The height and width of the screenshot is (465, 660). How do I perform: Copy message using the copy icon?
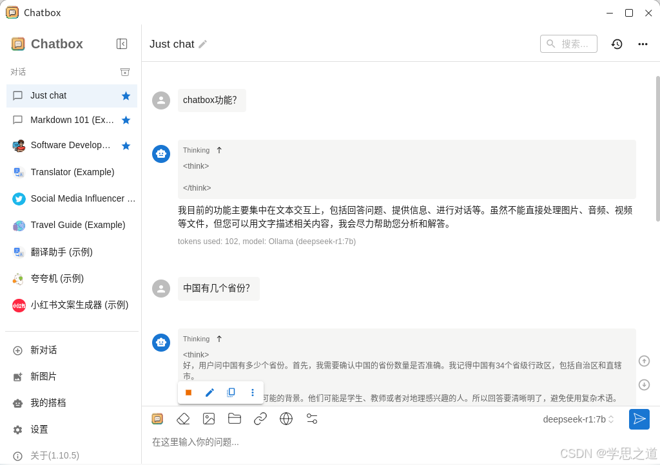coord(231,393)
